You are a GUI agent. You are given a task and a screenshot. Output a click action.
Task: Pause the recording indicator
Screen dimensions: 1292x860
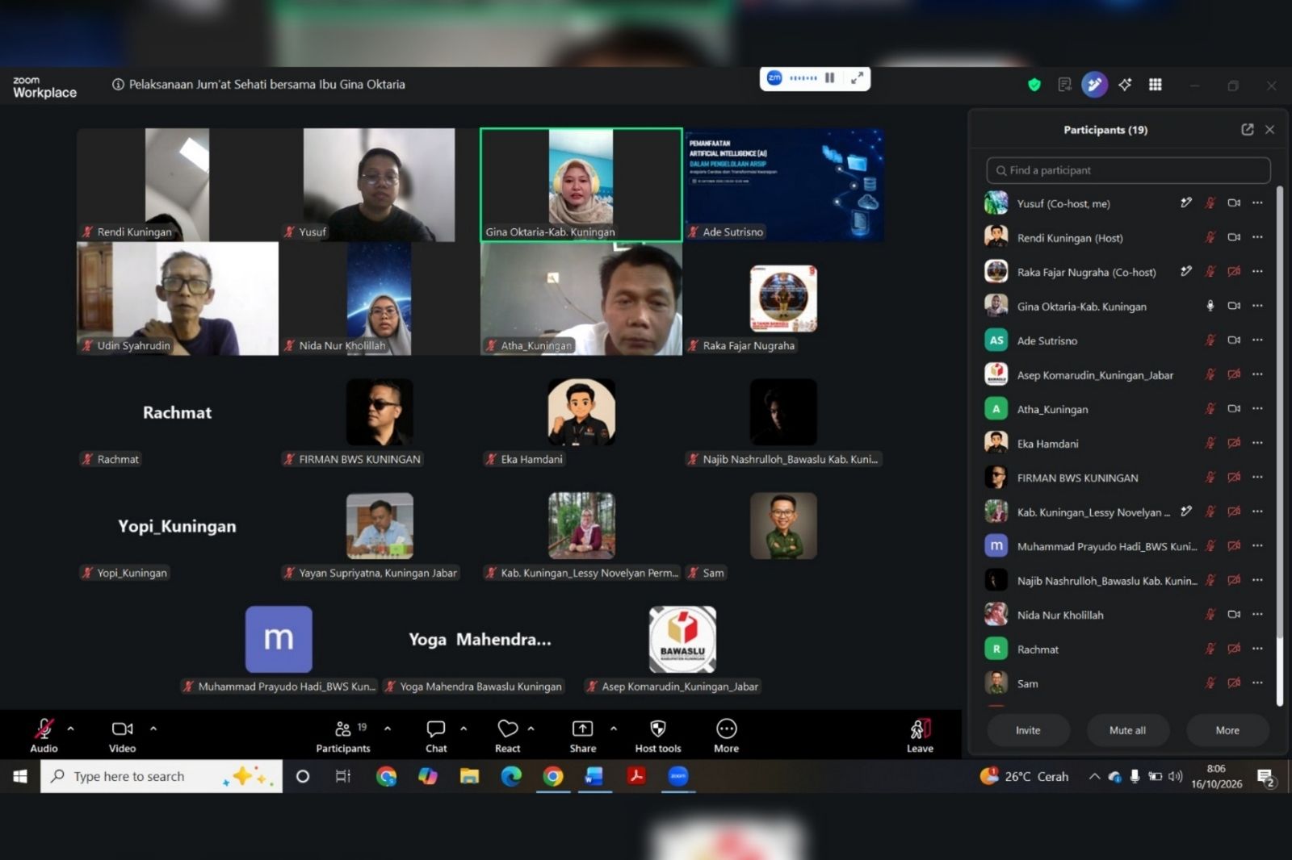tap(829, 78)
